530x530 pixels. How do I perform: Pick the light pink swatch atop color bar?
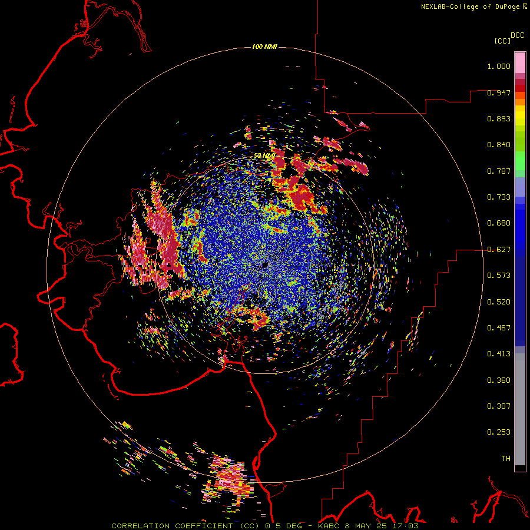520,63
